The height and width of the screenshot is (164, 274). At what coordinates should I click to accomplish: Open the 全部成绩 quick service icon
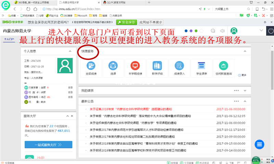[91, 68]
